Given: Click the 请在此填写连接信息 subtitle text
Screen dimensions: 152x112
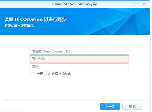Looking at the screenshot, I should pyautogui.click(x=20, y=25).
